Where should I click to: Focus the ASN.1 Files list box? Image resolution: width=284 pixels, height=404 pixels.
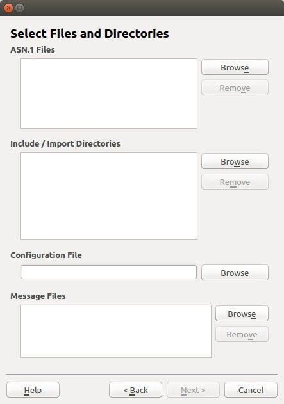(x=108, y=93)
